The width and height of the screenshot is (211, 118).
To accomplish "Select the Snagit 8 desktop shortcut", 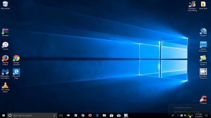I will (203, 32).
